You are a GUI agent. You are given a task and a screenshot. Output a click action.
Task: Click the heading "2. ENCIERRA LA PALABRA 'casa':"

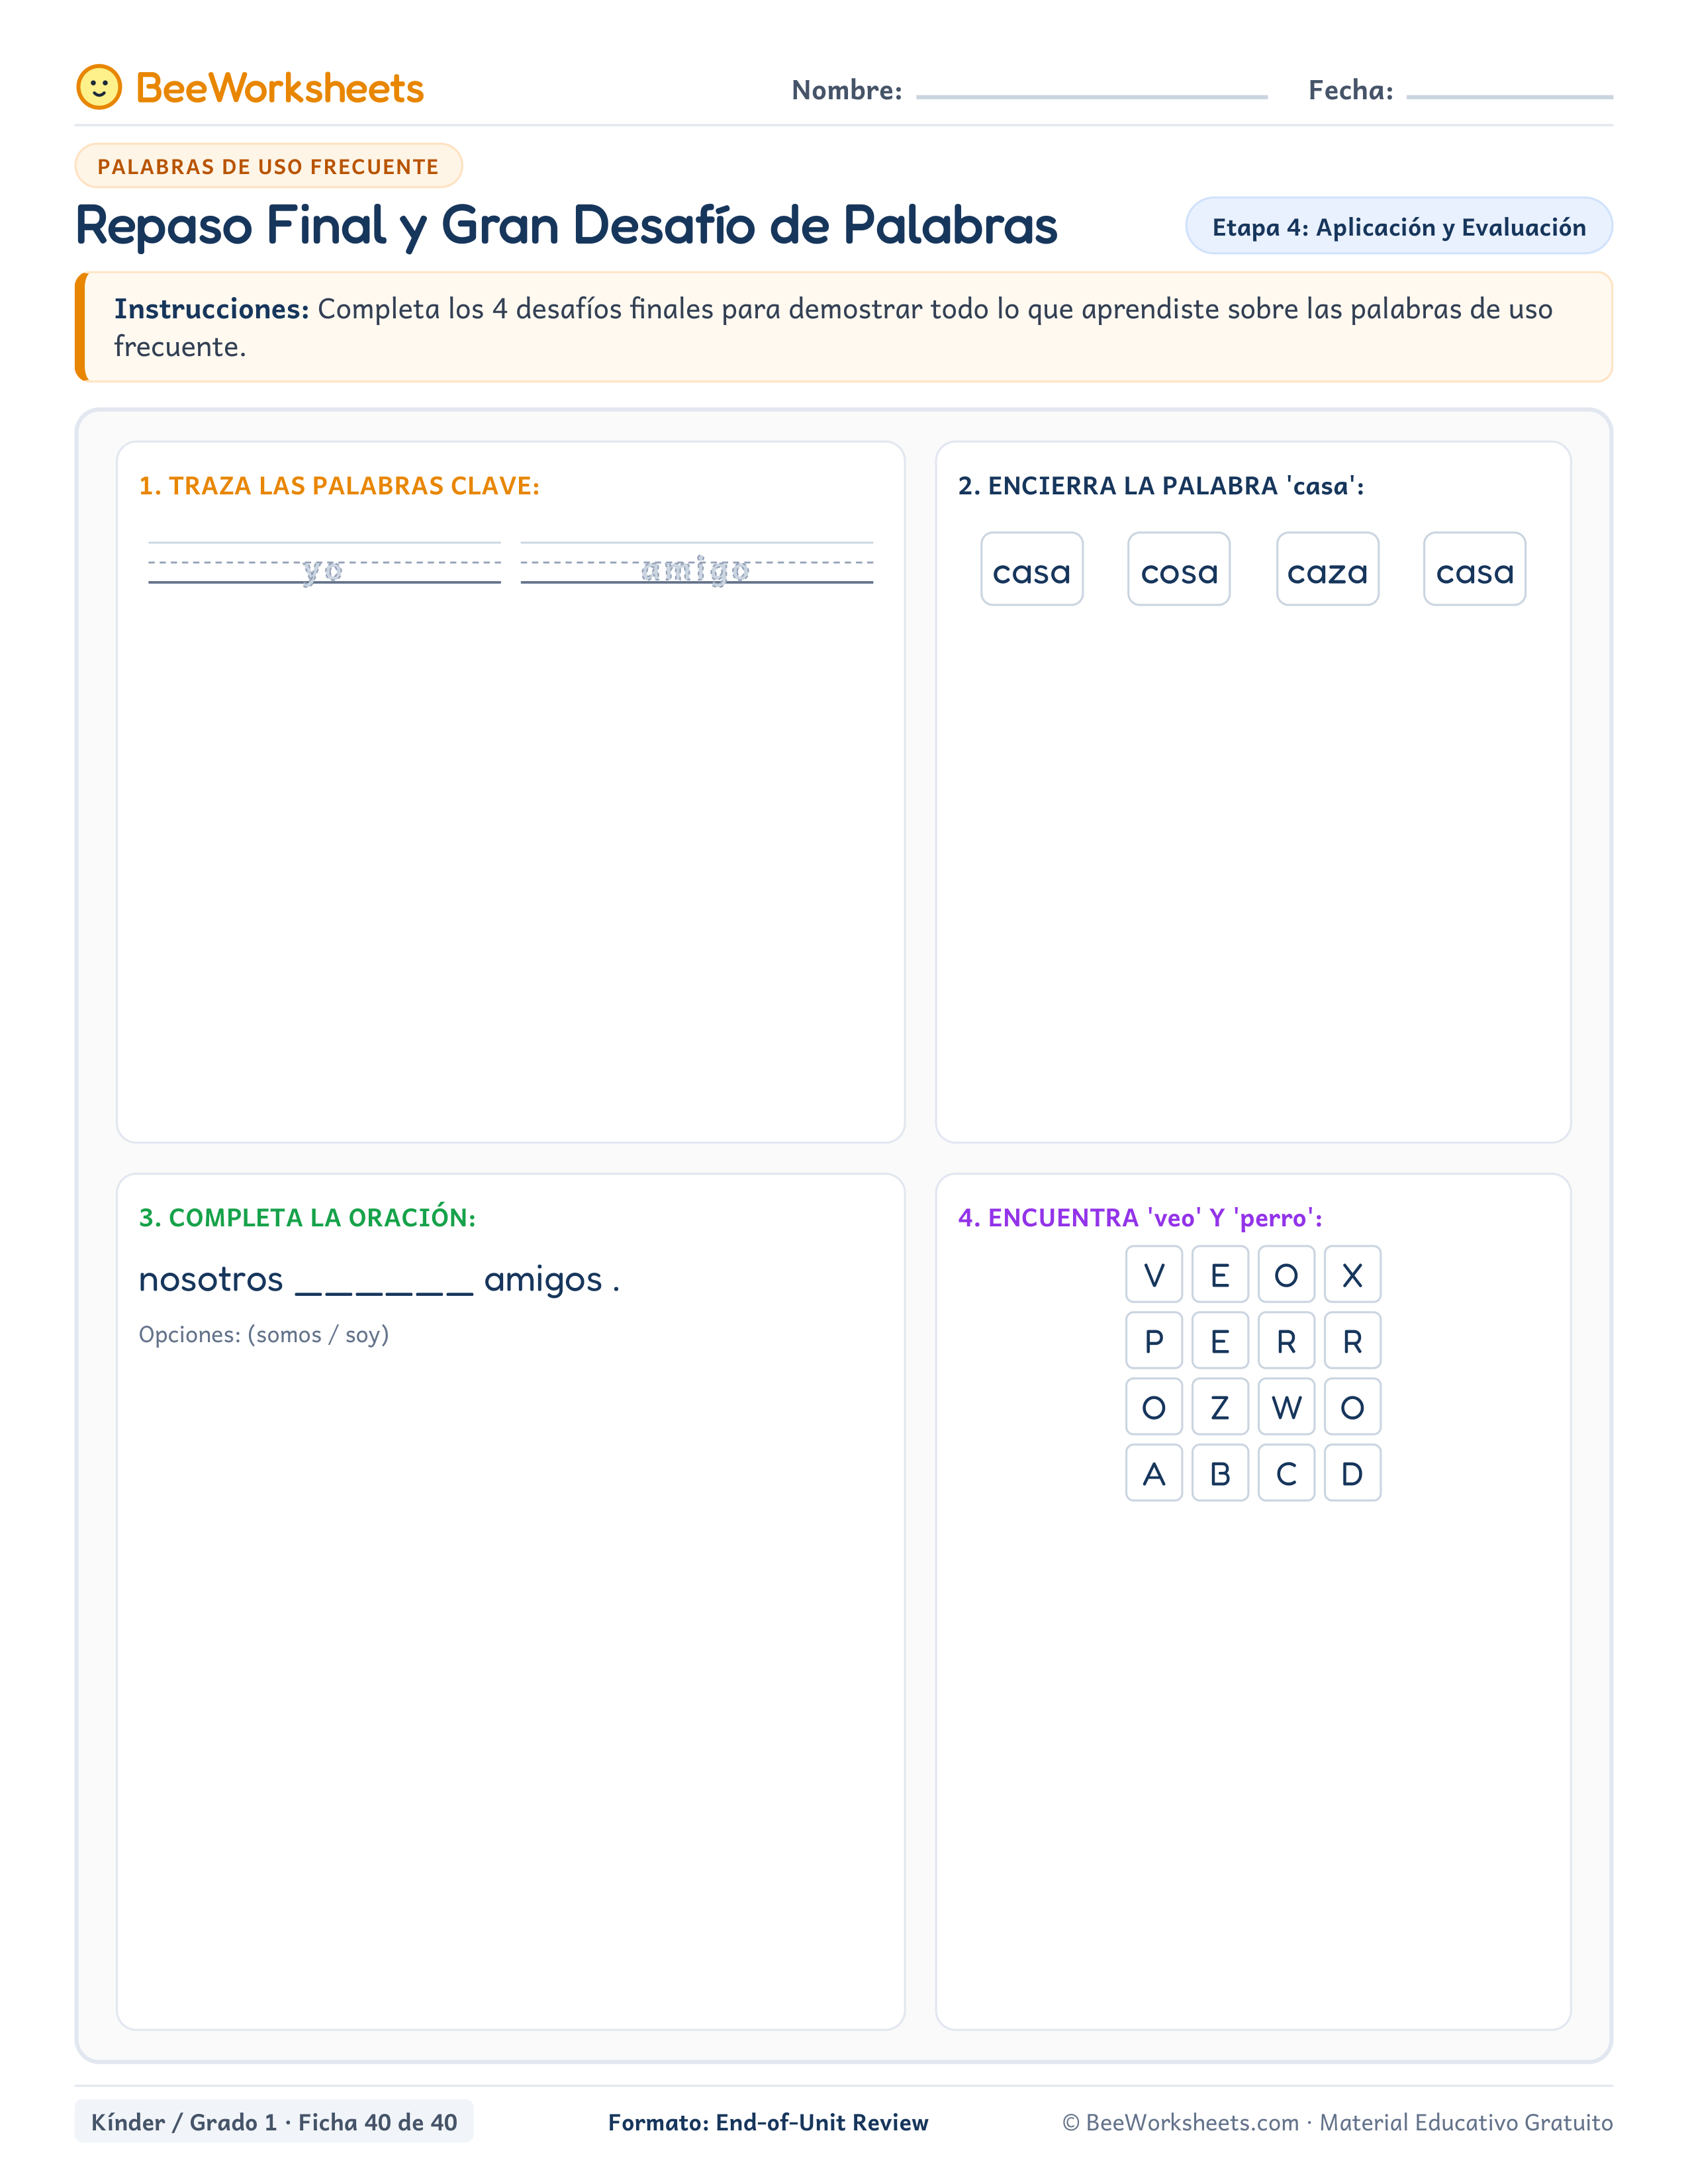1161,486
